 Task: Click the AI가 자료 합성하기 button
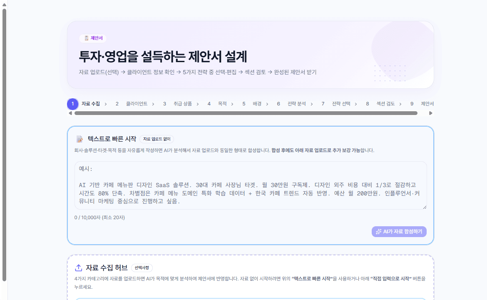pyautogui.click(x=399, y=232)
